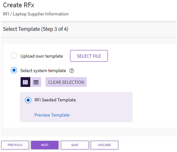Choose the Select system template radio option
The height and width of the screenshot is (152, 177).
tap(14, 71)
